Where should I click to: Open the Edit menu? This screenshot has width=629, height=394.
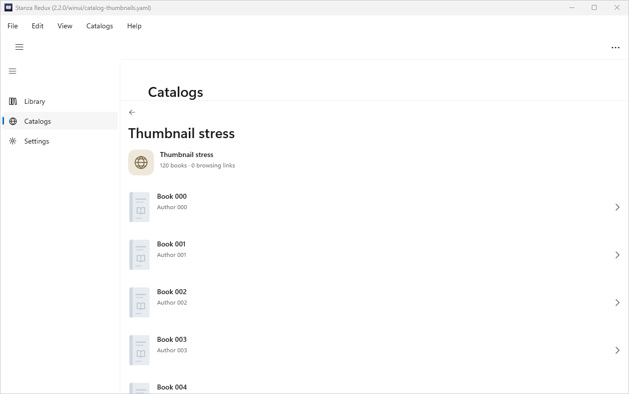[x=38, y=26]
